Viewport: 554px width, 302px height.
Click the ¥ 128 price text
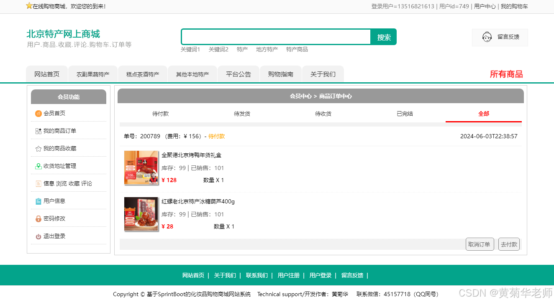point(169,180)
